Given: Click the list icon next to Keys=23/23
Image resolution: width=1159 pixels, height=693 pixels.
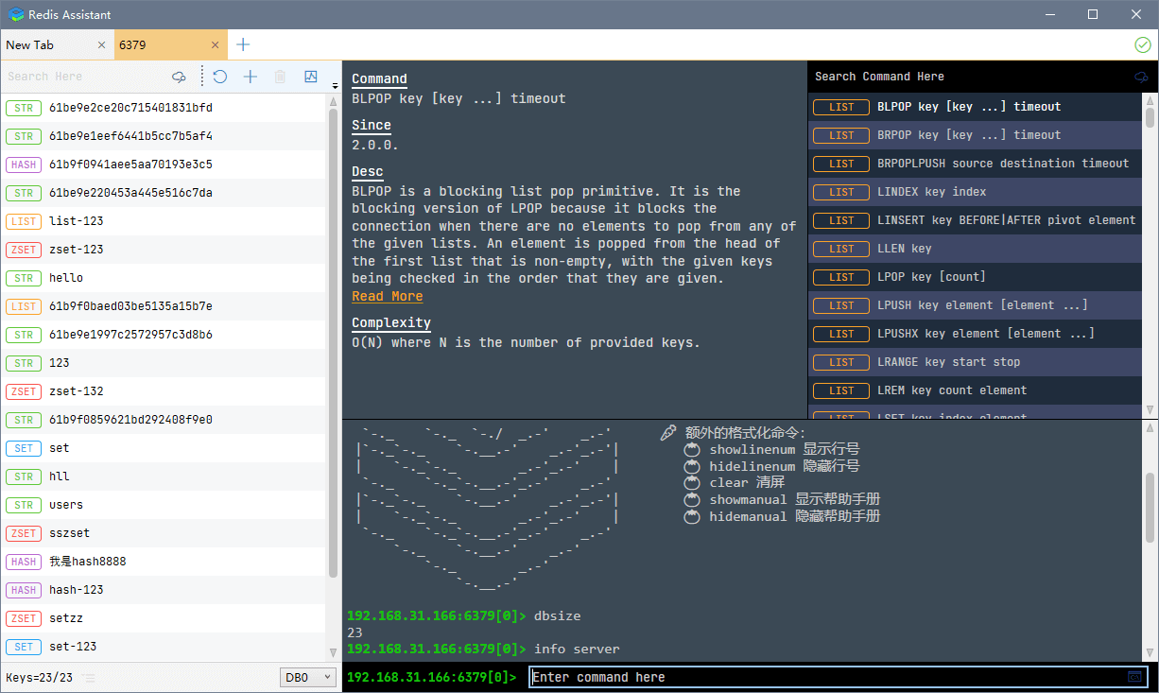Looking at the screenshot, I should point(88,678).
